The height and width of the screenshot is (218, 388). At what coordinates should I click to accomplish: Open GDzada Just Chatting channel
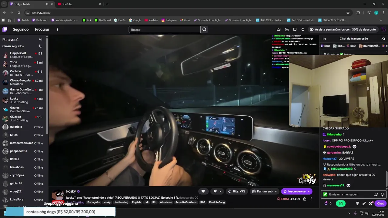(24, 118)
